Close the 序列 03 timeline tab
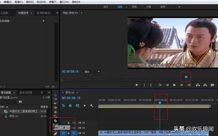Image resolution: width=218 pixels, height=136 pixels. coord(63,92)
